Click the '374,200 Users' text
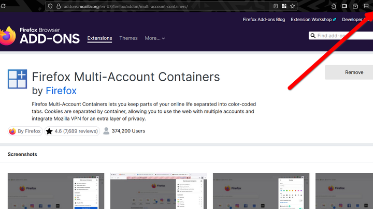 coord(128,131)
